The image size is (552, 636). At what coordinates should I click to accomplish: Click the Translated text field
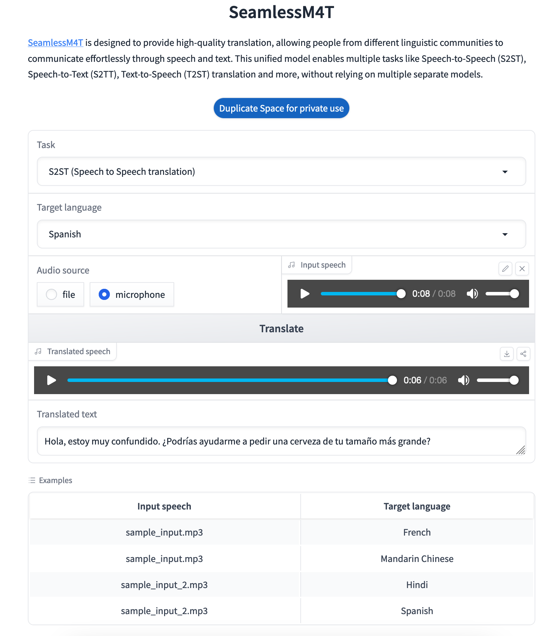(282, 441)
